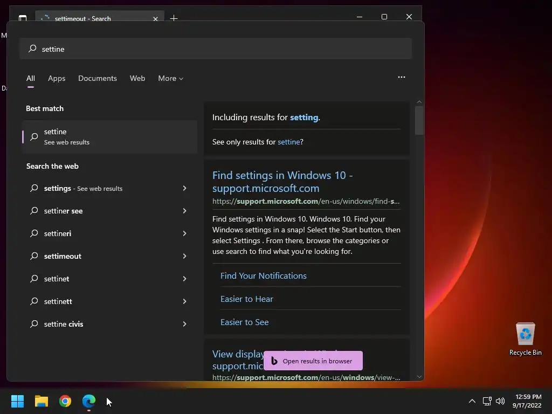Open the clock and date panel
The width and height of the screenshot is (552, 414).
tap(527, 401)
